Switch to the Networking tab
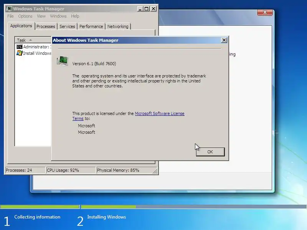 118,26
